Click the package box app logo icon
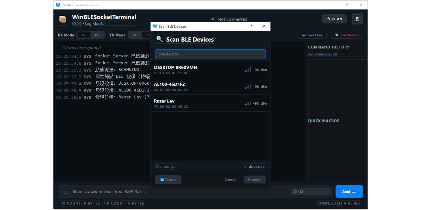Screen dimensions: 421x210 click(62, 19)
